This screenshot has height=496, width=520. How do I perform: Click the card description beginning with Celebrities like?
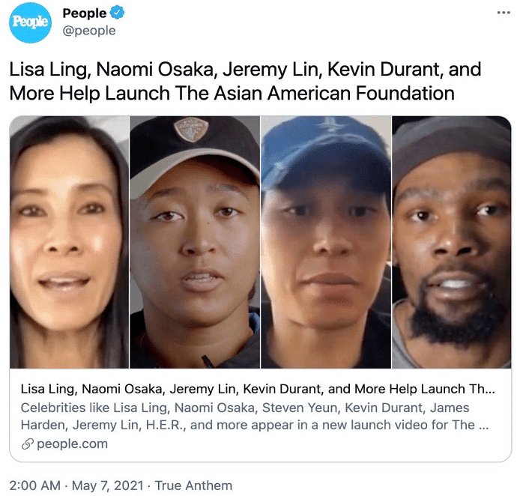pos(255,416)
